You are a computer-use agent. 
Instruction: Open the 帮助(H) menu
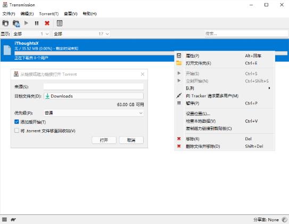[89, 14]
